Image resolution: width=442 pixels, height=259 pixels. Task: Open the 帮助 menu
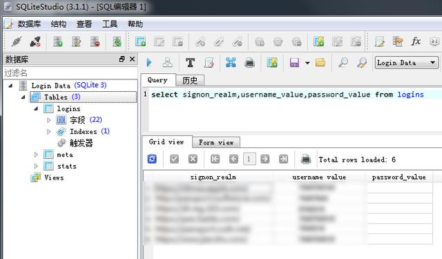point(135,24)
